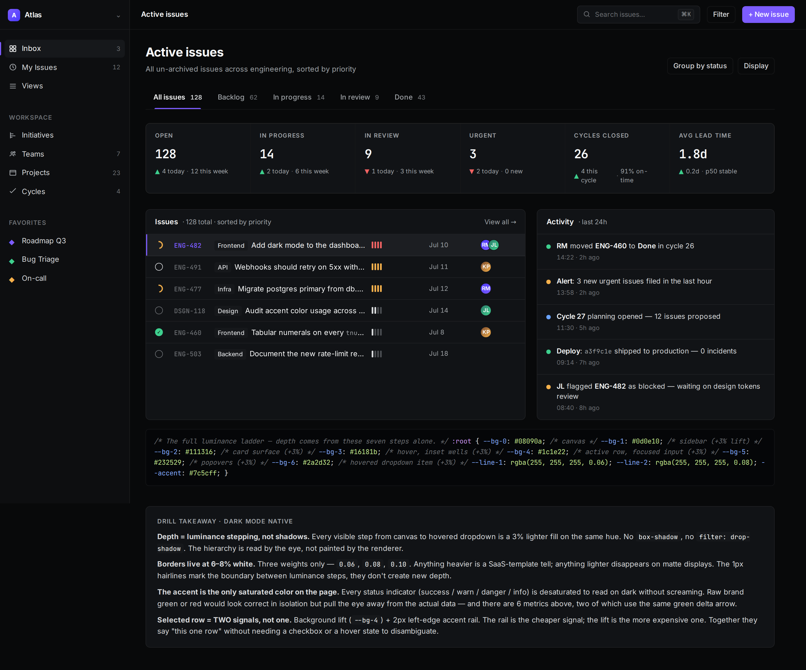Open the Alert urgent issues activity

tap(655, 287)
